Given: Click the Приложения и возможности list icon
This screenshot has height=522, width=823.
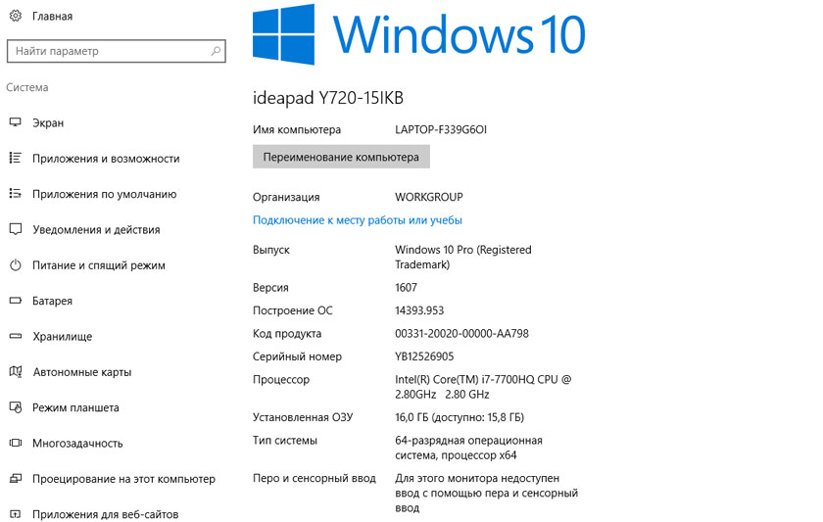Looking at the screenshot, I should (16, 158).
